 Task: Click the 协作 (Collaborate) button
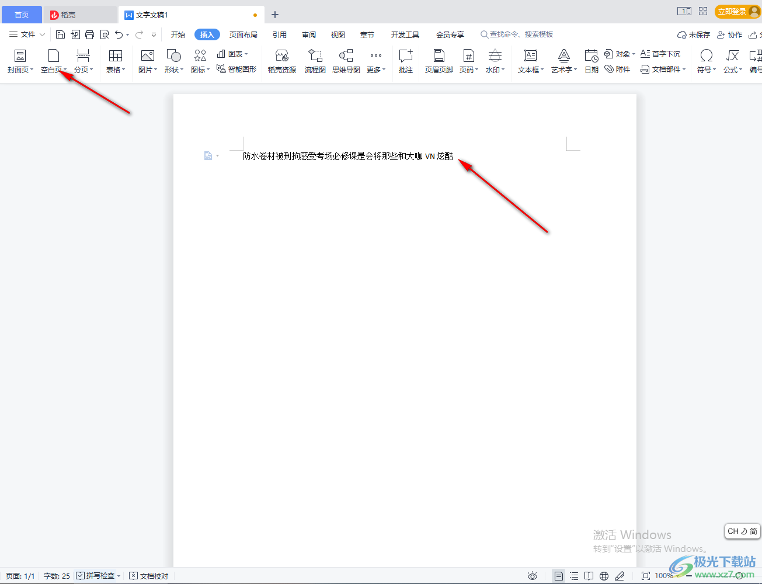pos(730,34)
